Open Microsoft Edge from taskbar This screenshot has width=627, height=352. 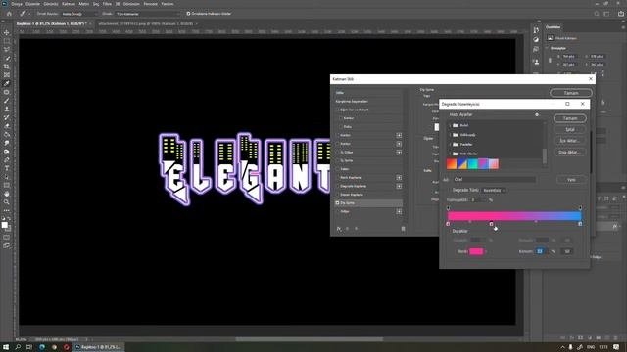coord(42,347)
